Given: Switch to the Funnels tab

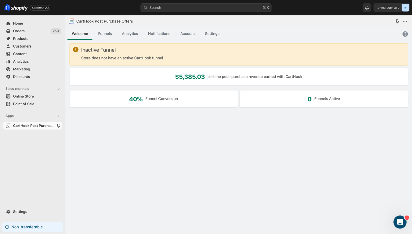Looking at the screenshot, I should click(105, 34).
